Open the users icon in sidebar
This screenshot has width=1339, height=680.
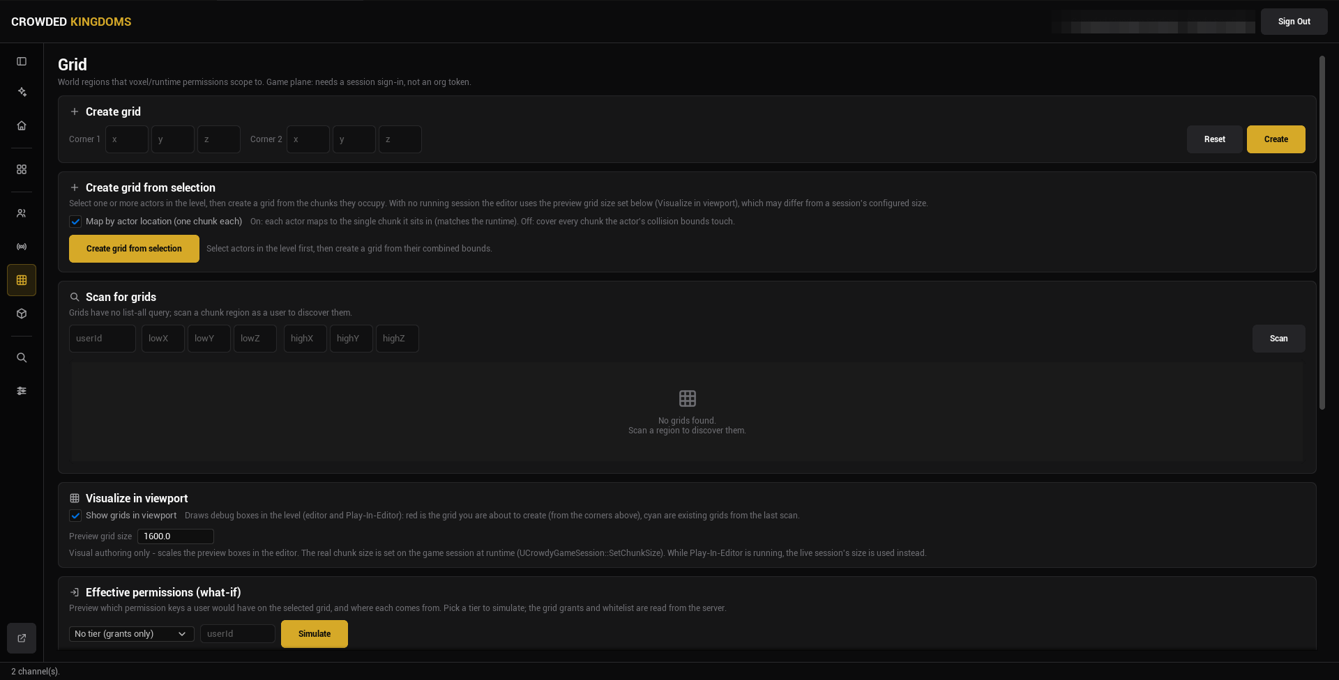pos(22,213)
